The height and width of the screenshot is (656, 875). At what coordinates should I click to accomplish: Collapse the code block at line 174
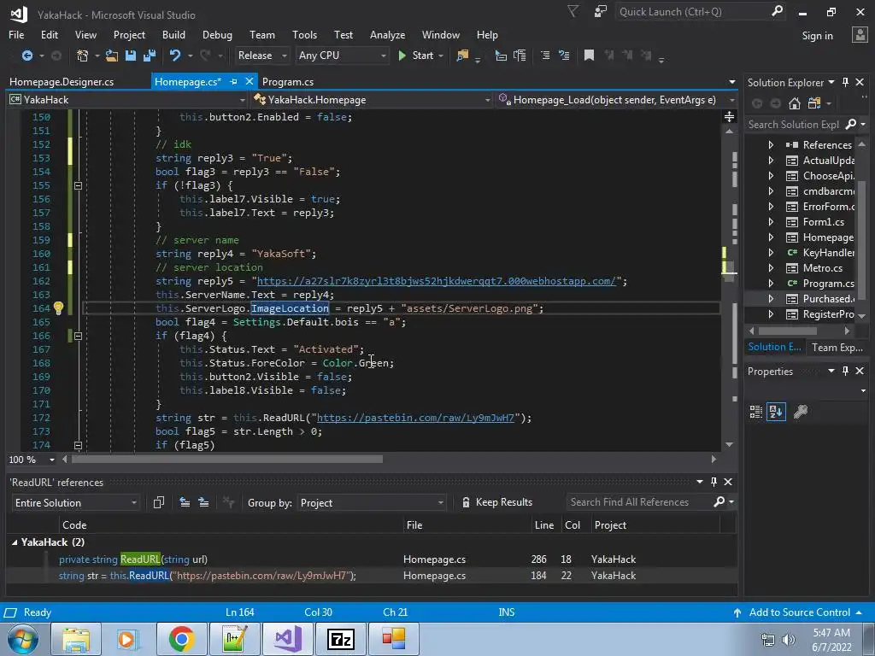pos(78,445)
